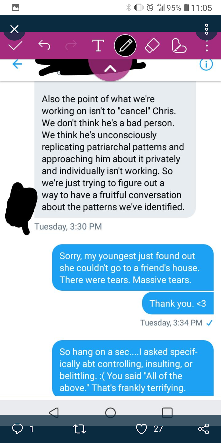This screenshot has height=443, width=221.
Task: Tap the "Thank you. <3" message bubble
Action: [x=178, y=303]
